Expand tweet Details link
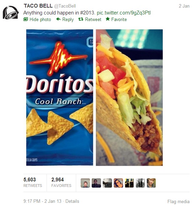 point(72,201)
